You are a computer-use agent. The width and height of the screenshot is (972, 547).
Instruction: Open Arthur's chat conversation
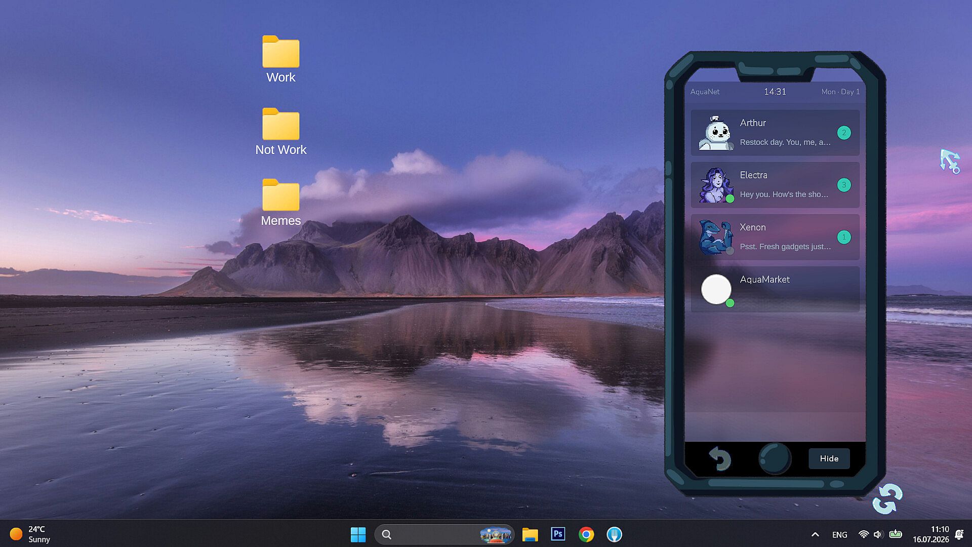(x=775, y=133)
